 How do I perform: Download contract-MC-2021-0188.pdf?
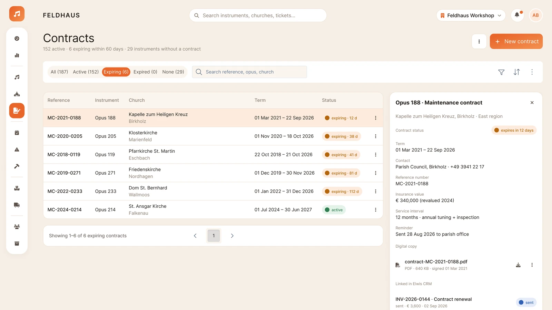(x=518, y=265)
